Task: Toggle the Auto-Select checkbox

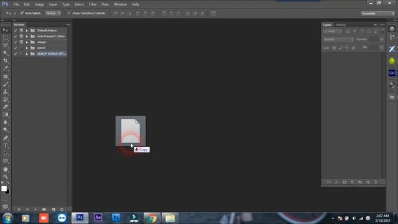Action: 22,13
